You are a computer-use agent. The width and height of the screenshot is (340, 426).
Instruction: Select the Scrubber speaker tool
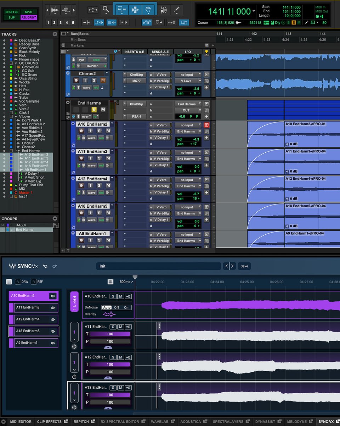(163, 10)
